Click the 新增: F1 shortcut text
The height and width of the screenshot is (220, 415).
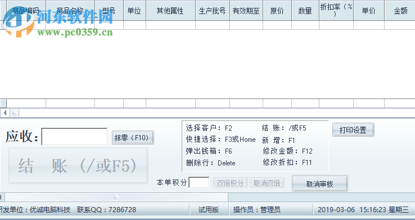(x=278, y=140)
